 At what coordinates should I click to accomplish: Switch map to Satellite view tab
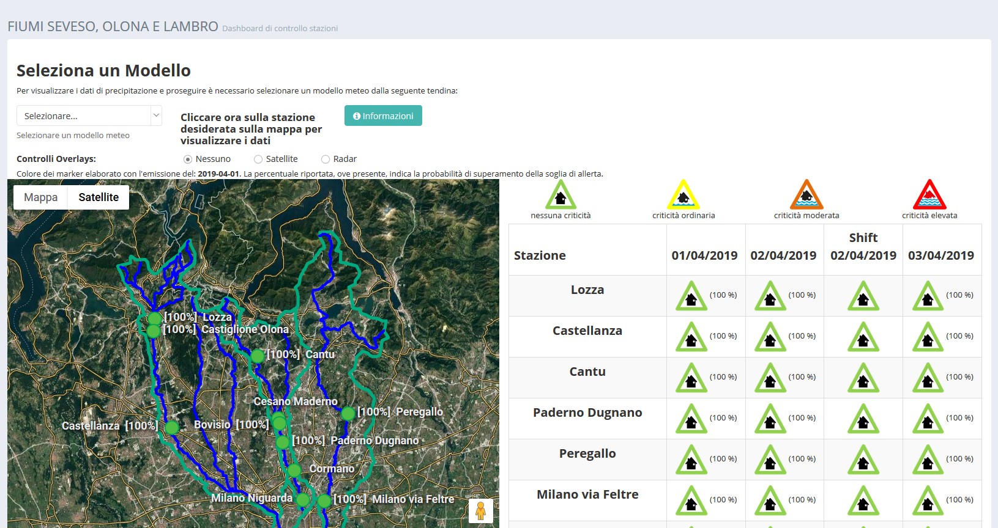point(99,197)
